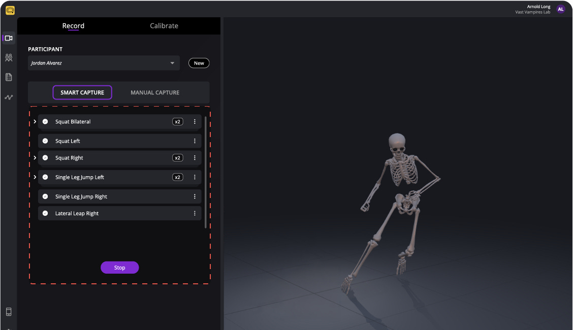Open the reports document sidebar icon

[x=9, y=77]
